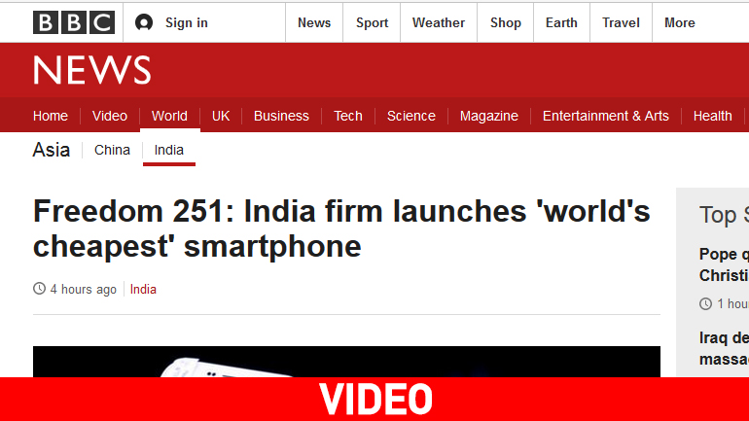
Task: Open the Sport section
Action: point(372,22)
